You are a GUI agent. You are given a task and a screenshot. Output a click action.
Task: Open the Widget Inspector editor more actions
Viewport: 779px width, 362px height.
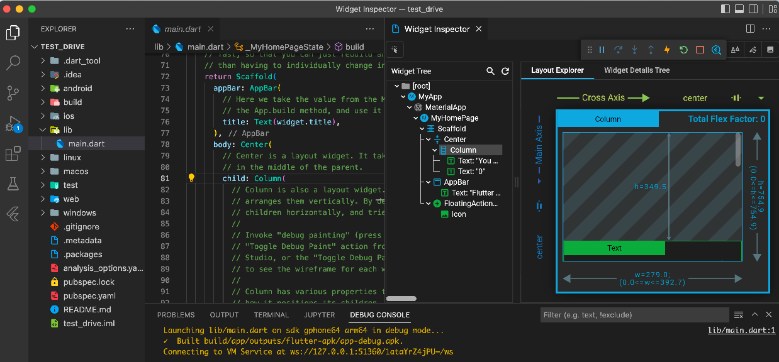[x=766, y=29]
